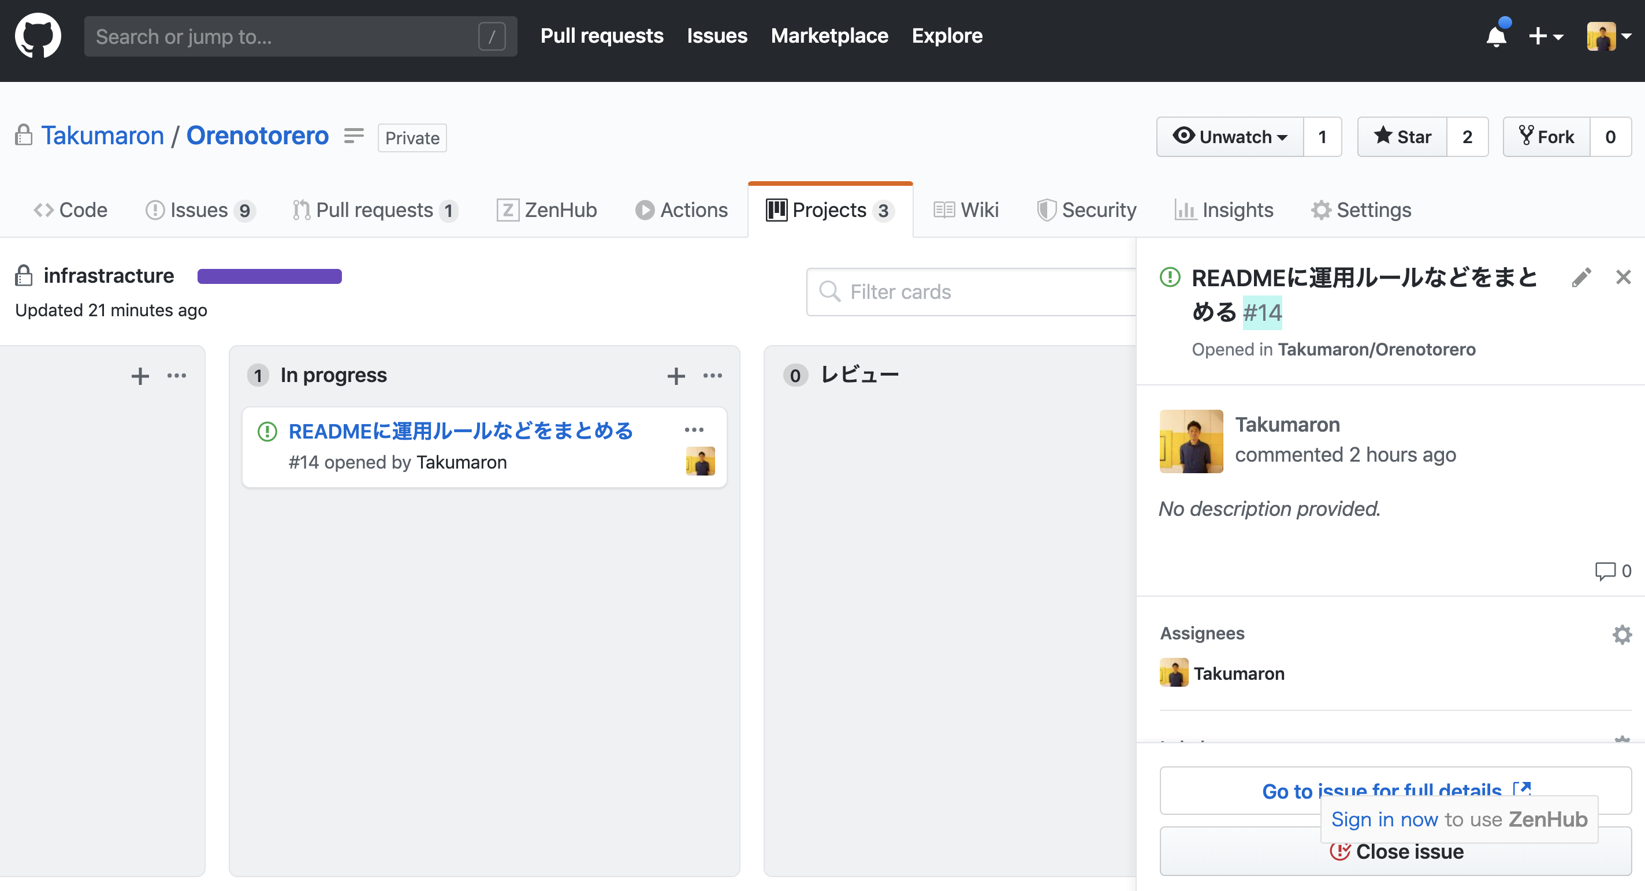1645x891 pixels.
Task: Fork the Orenotorero repository
Action: click(x=1546, y=137)
